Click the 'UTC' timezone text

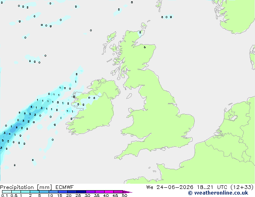point(222,187)
